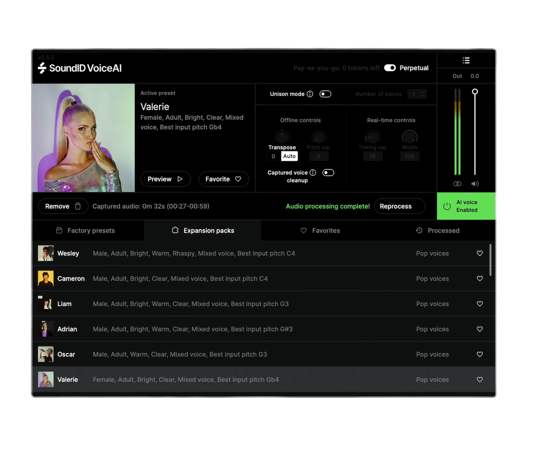Click the Unison mode info icon

pos(310,94)
